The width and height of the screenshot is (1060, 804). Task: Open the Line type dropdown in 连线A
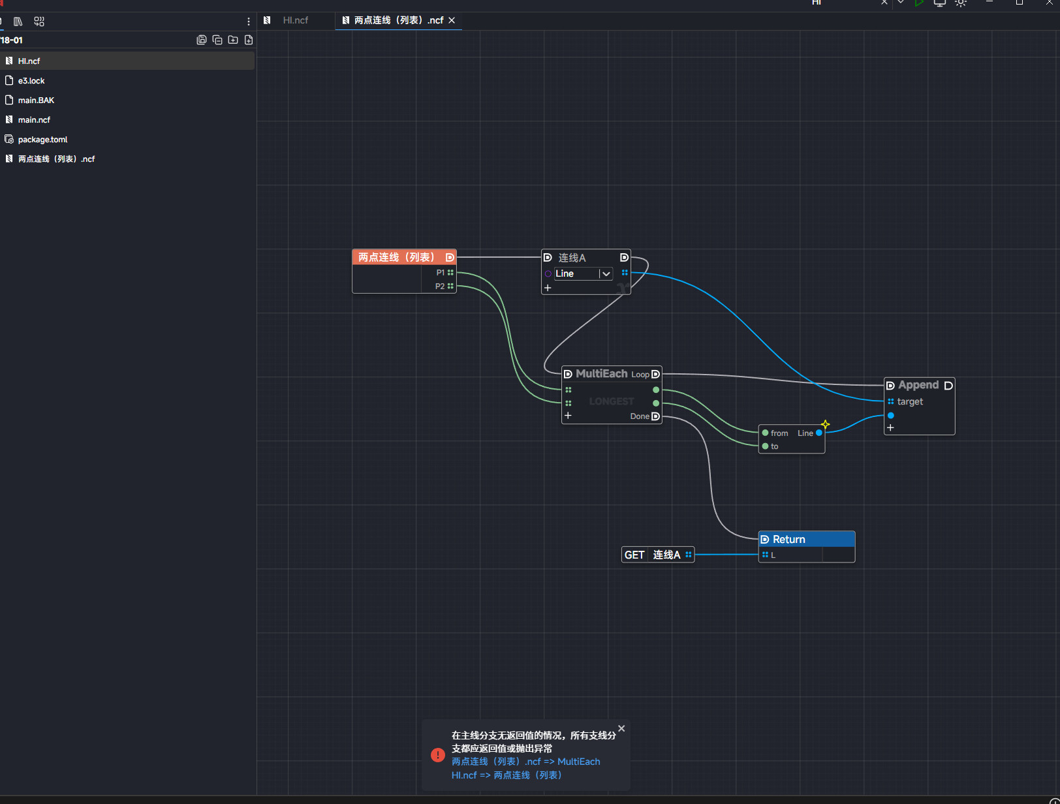[x=606, y=274]
